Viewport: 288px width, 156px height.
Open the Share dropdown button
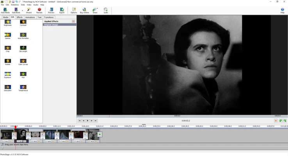pos(95,11)
